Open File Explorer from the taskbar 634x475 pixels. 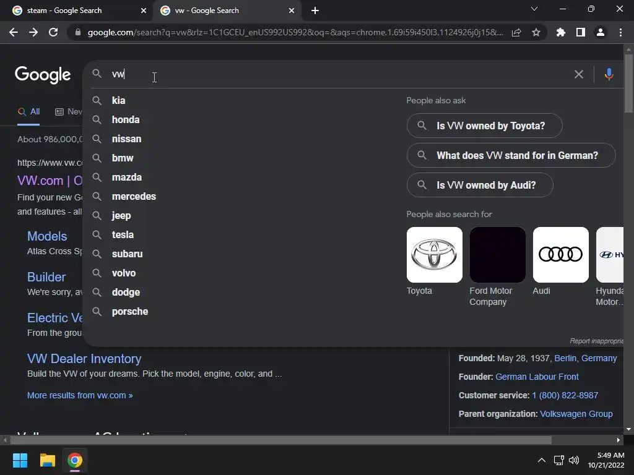click(x=47, y=460)
